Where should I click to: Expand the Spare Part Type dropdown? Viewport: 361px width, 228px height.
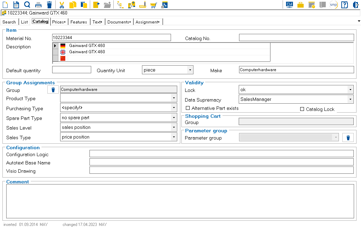174,118
